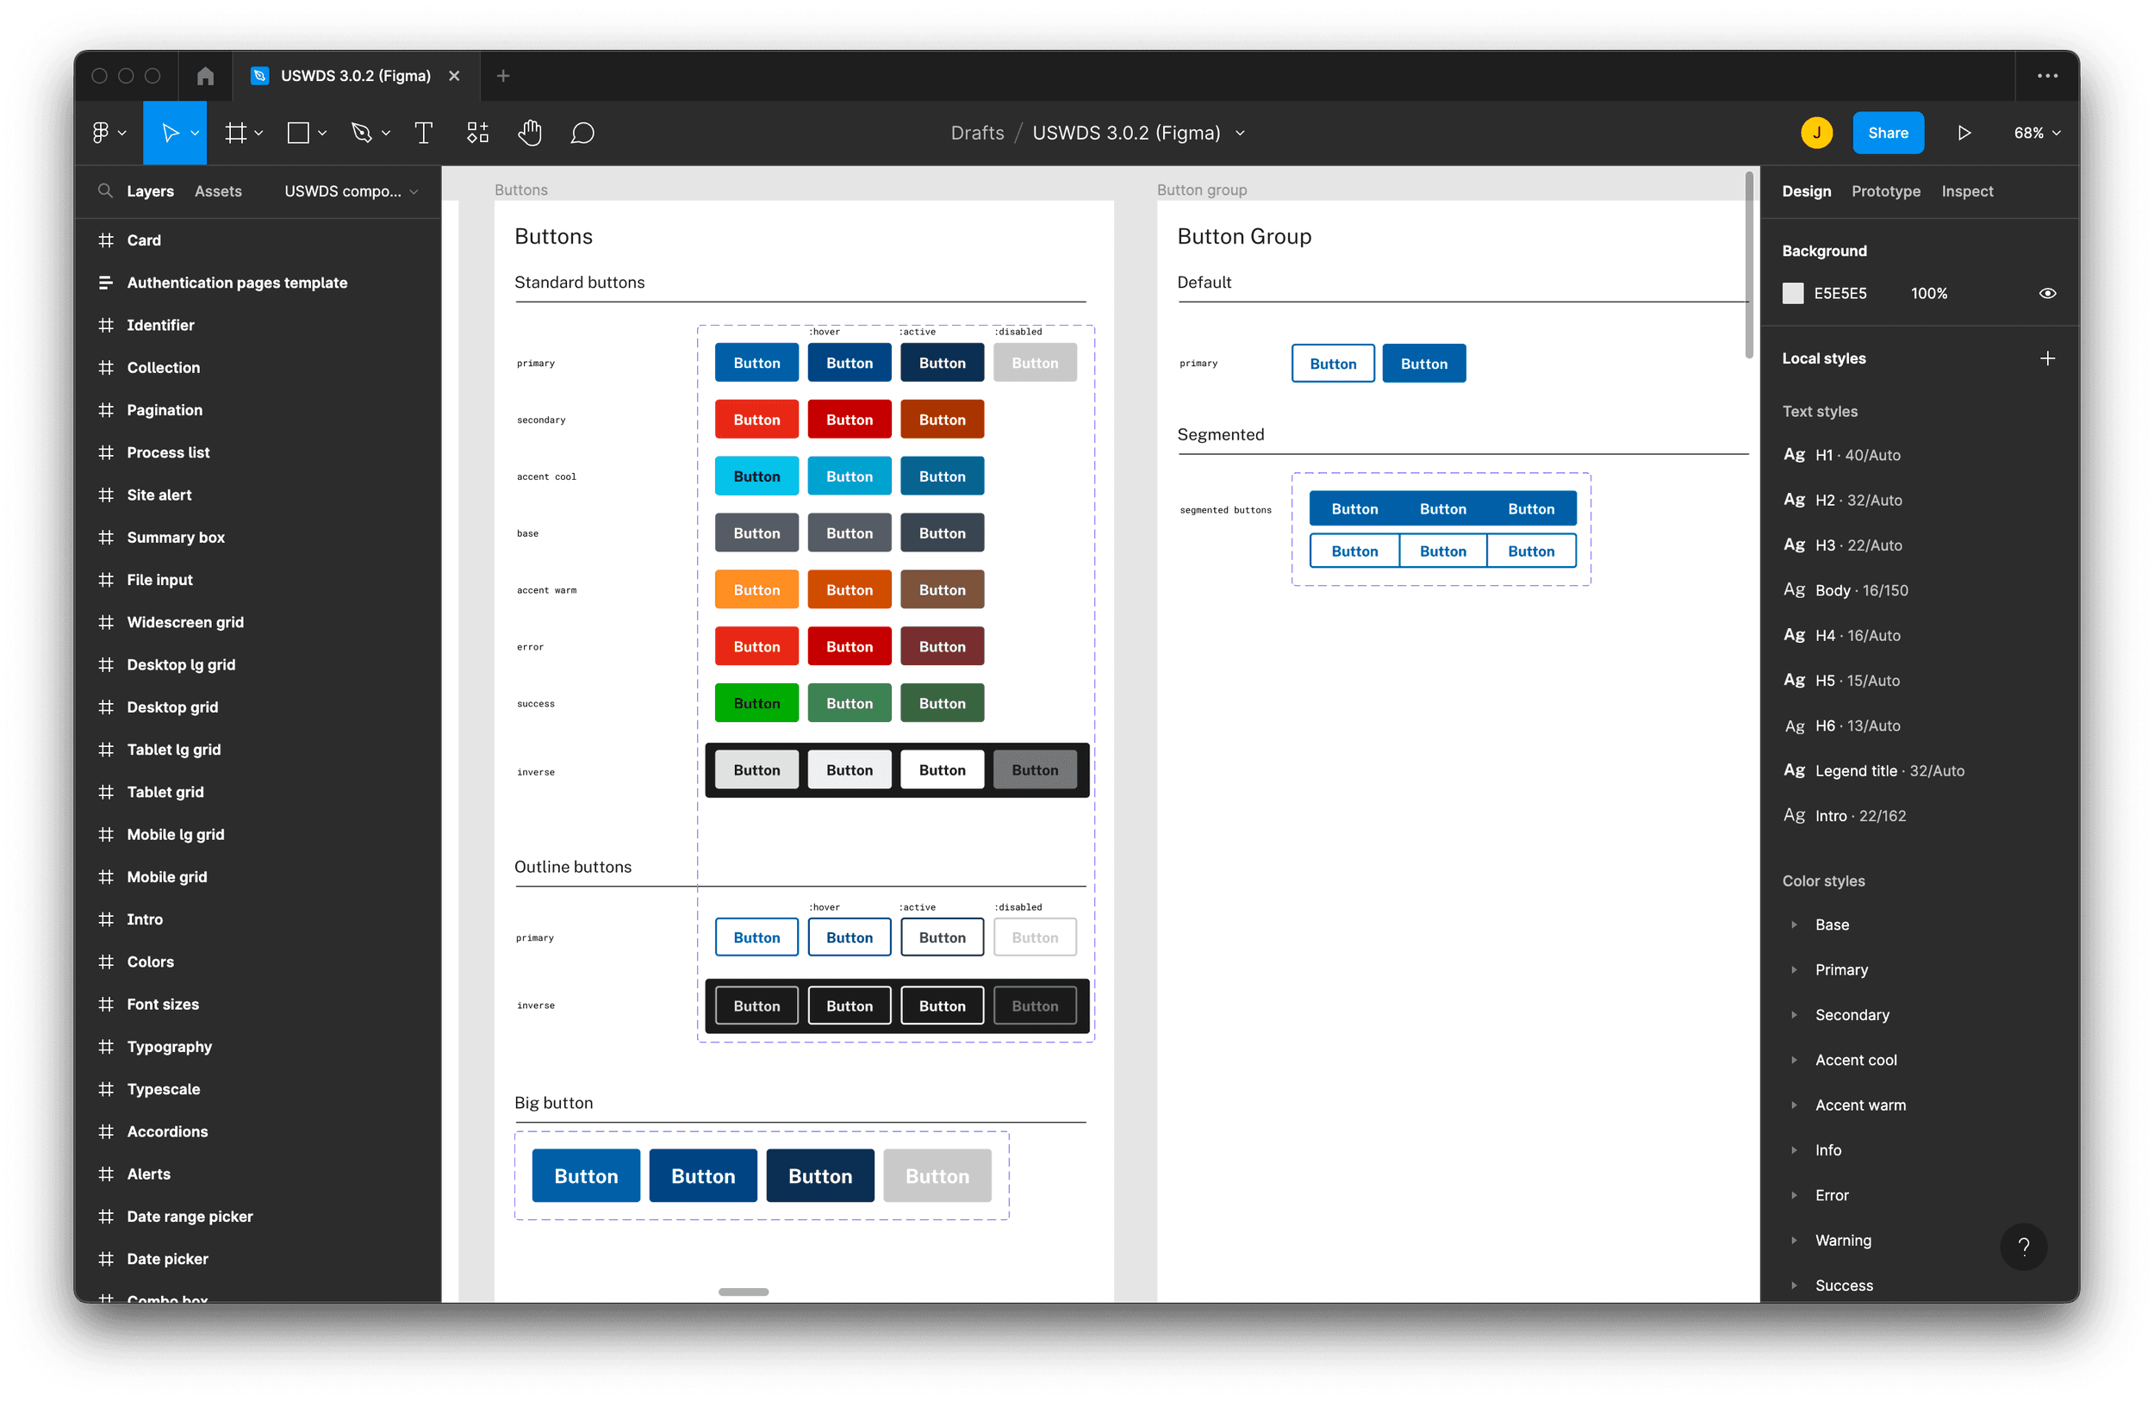The width and height of the screenshot is (2154, 1401).
Task: Click the Figma file icon on tab
Action: [x=259, y=76]
